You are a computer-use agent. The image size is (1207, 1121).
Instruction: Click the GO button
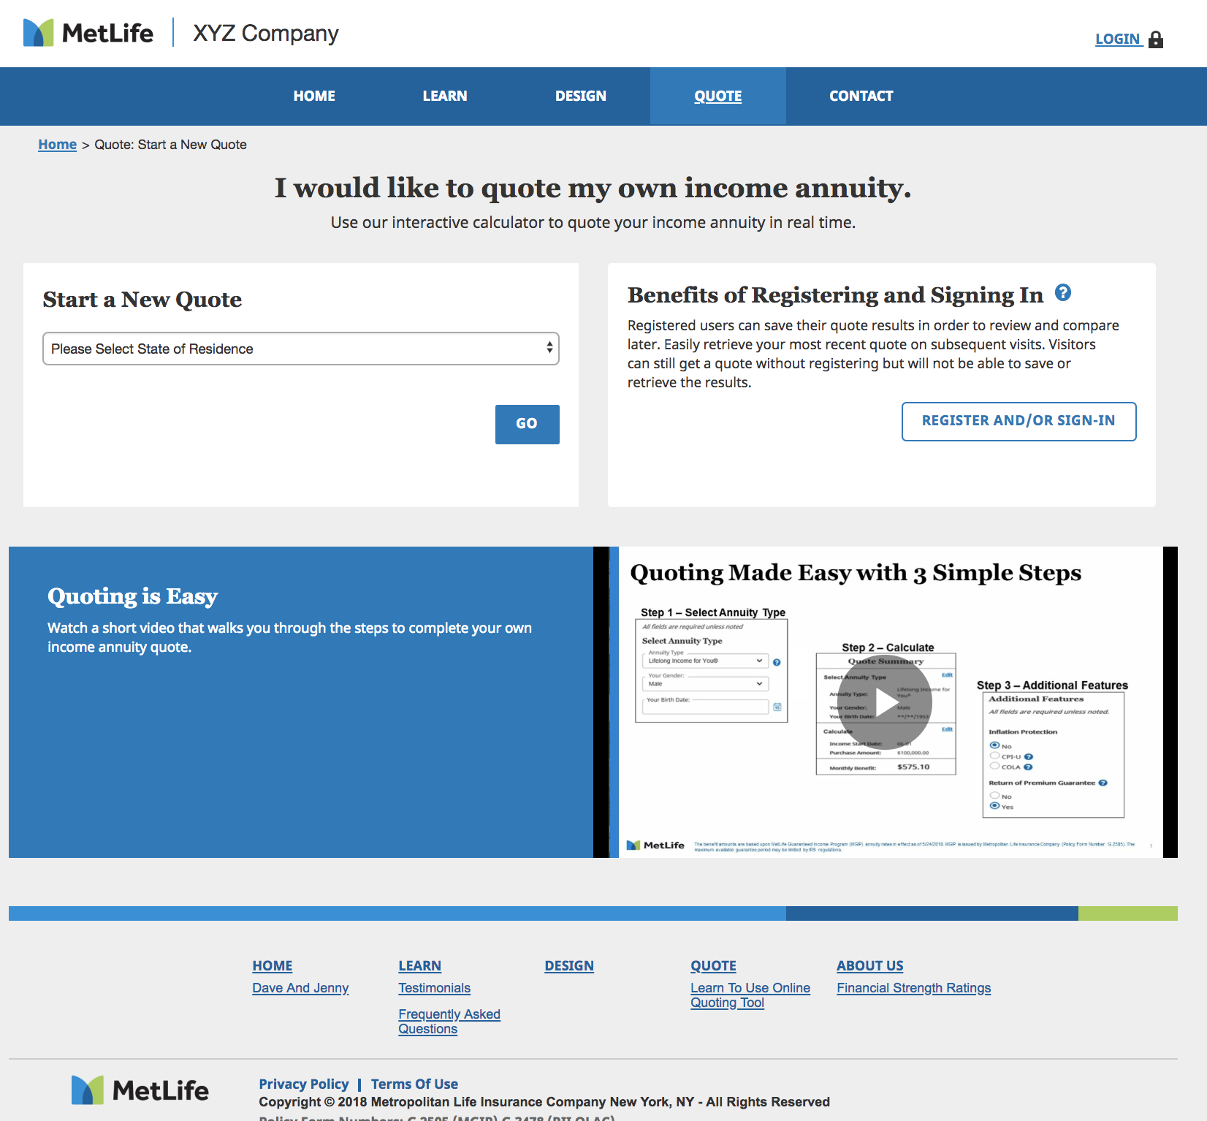[x=528, y=424]
